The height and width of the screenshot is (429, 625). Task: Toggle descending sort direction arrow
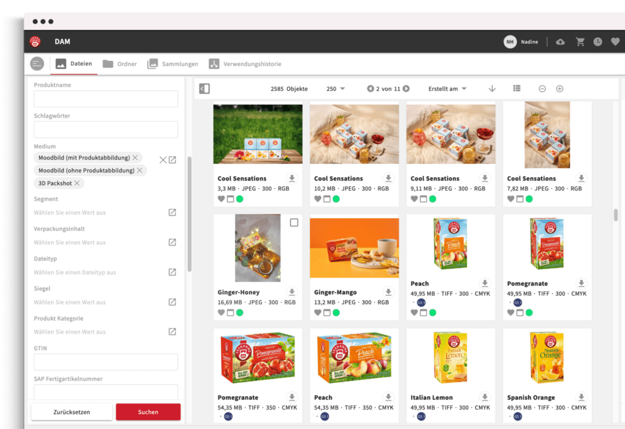tap(492, 89)
